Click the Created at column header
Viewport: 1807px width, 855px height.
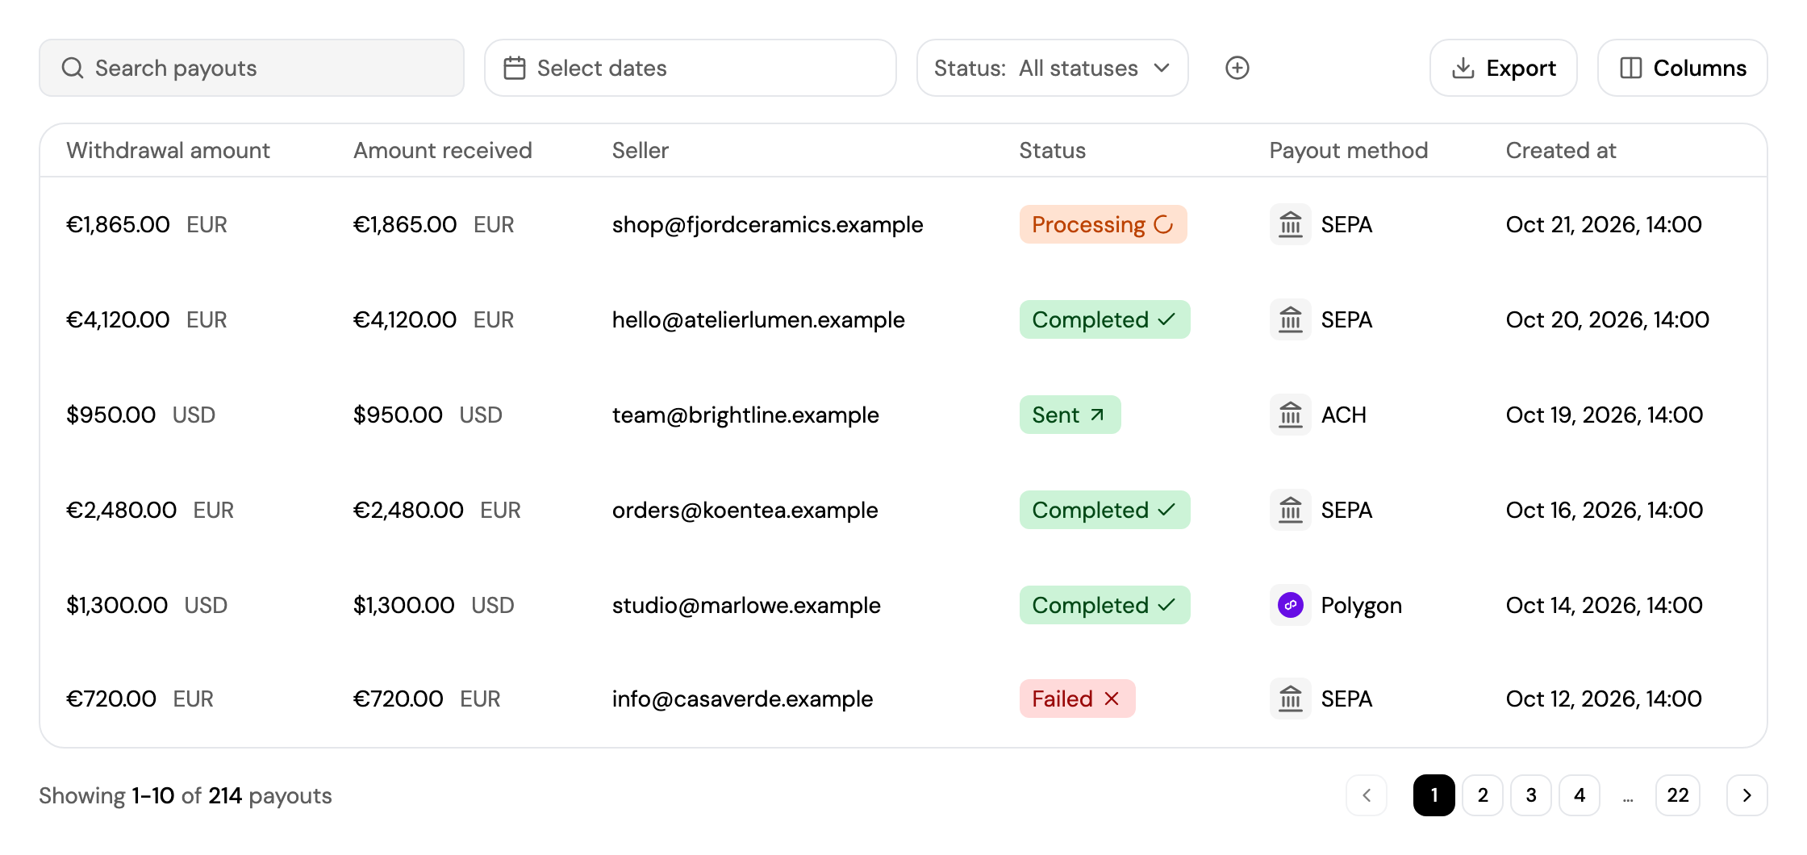pyautogui.click(x=1561, y=150)
